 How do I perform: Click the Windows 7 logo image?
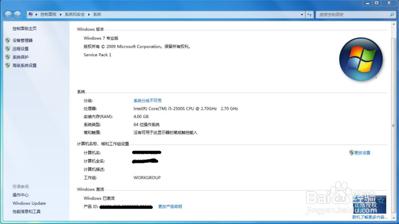click(x=361, y=59)
